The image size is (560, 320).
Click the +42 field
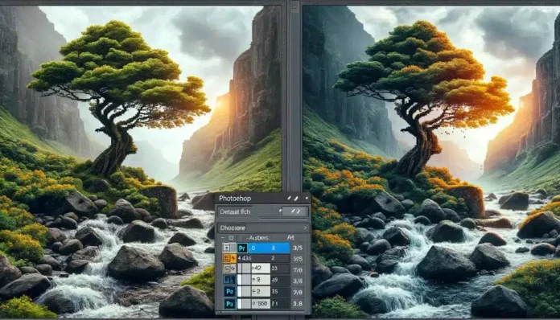click(x=261, y=269)
